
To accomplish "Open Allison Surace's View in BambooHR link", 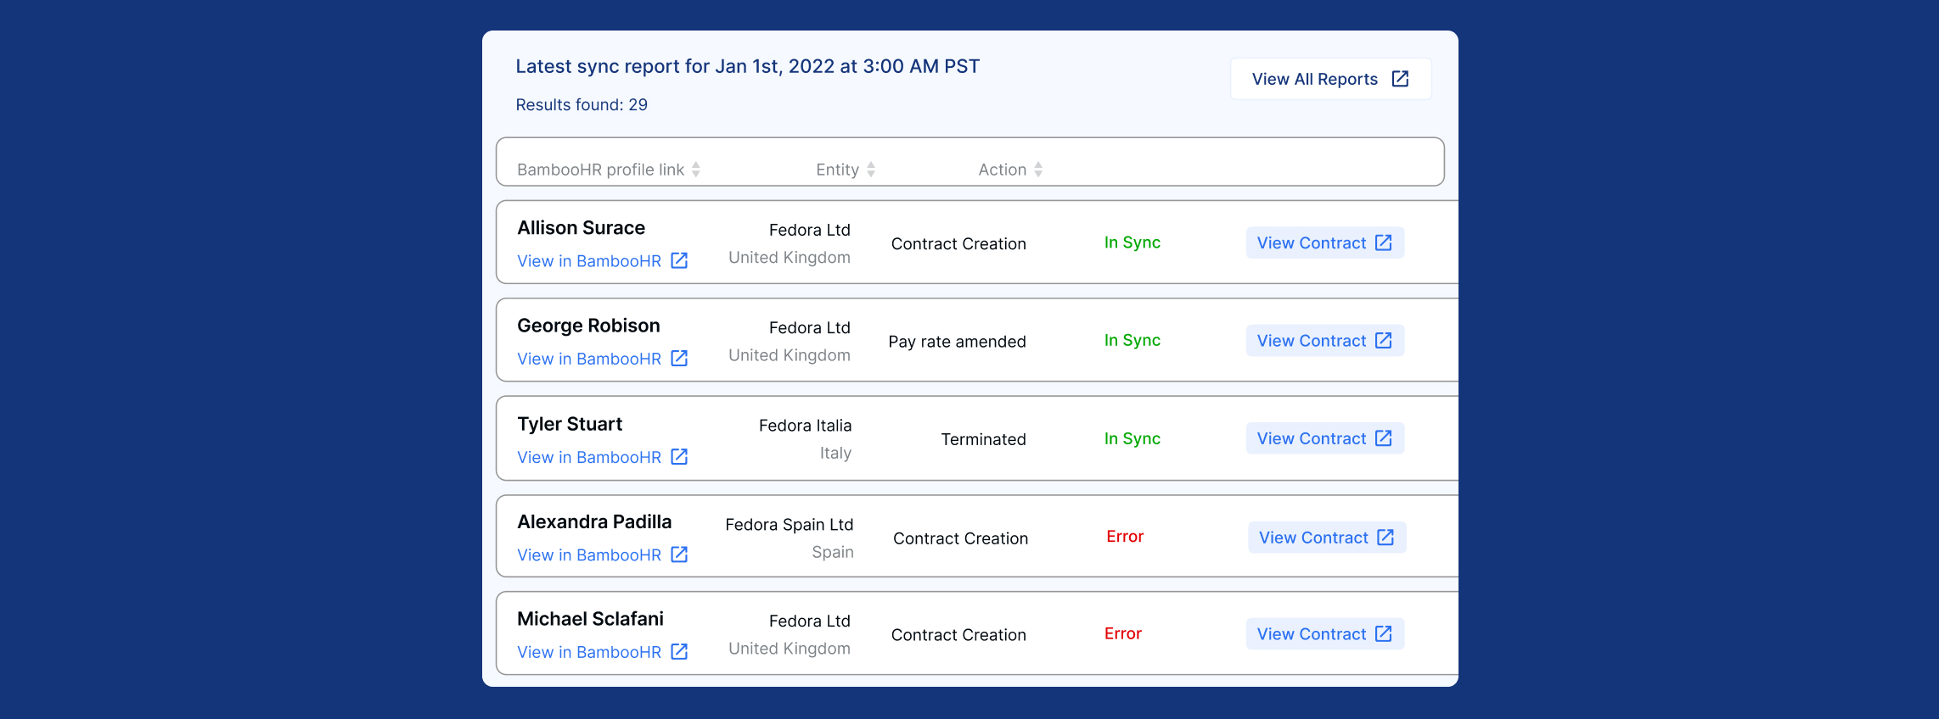I will (589, 261).
